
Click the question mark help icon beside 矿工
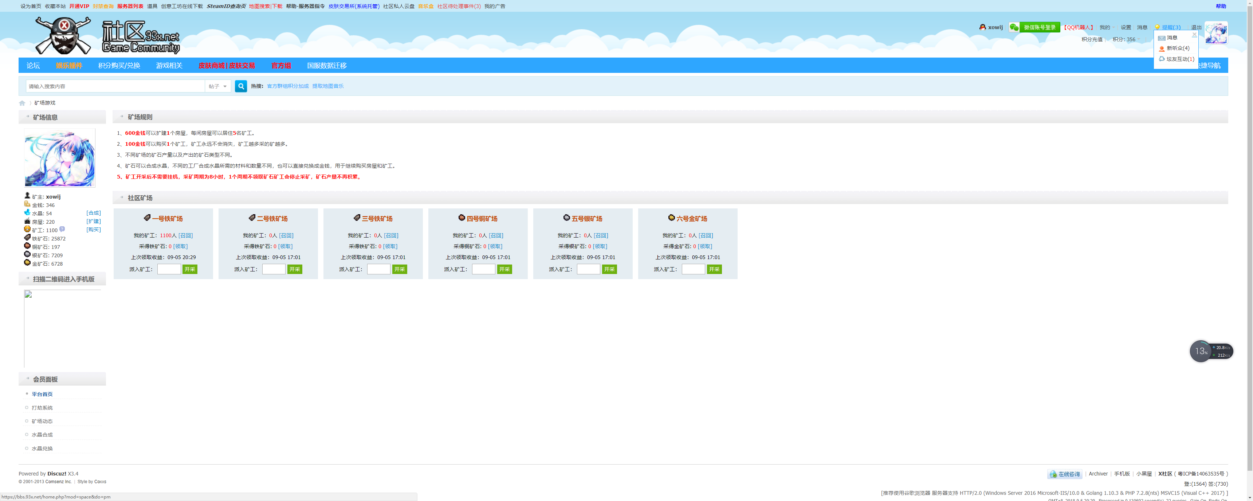pyautogui.click(x=62, y=229)
